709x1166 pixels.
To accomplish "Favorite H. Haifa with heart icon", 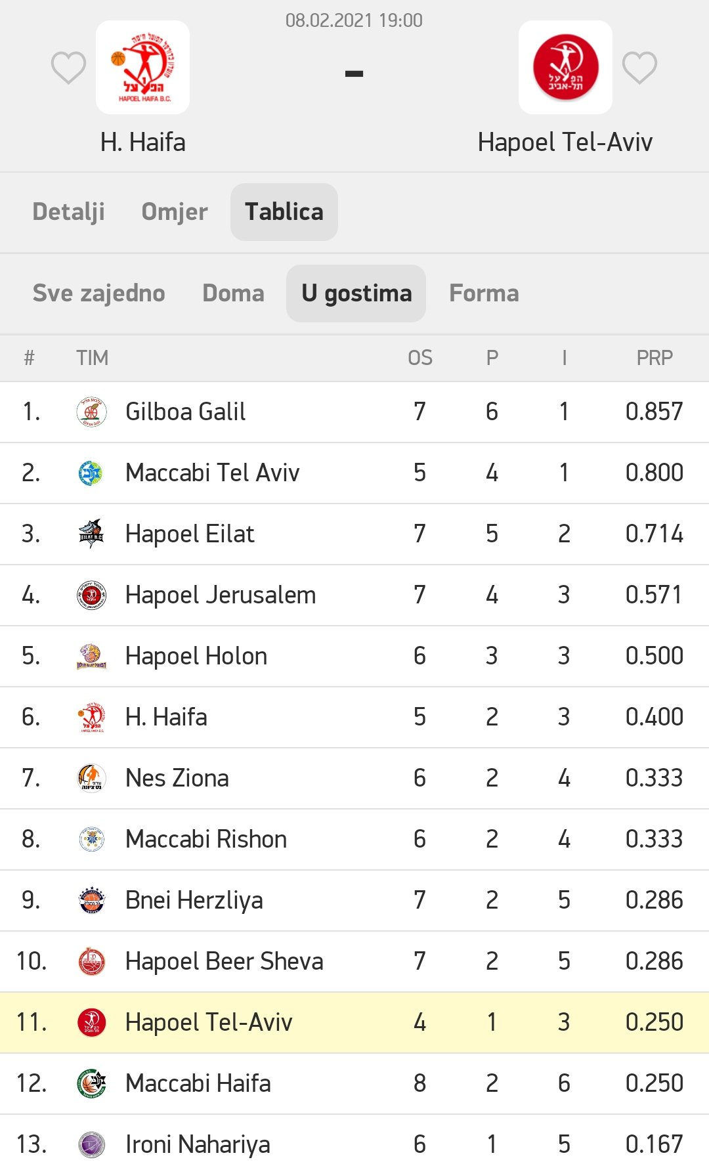I will 68,68.
